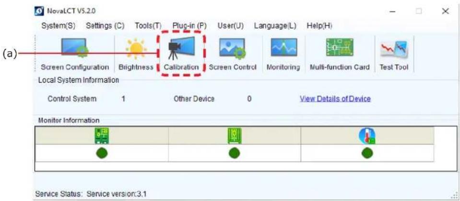Open the Multi-function Card tool
Viewport: 460px width, 201px height.
[x=340, y=54]
